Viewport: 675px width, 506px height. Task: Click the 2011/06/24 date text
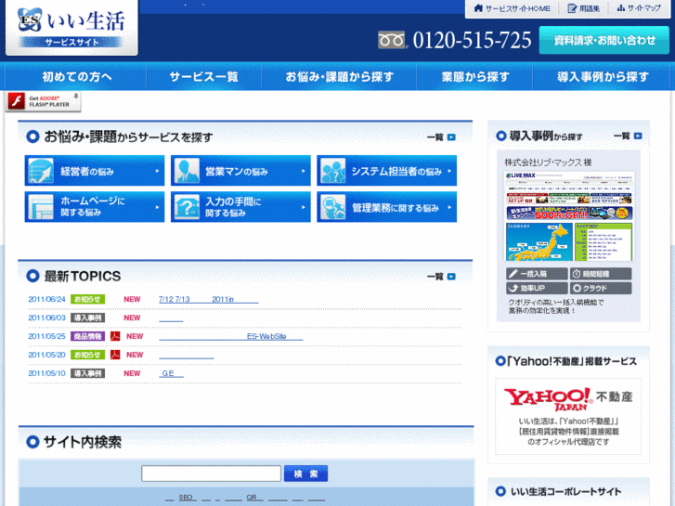[x=46, y=299]
